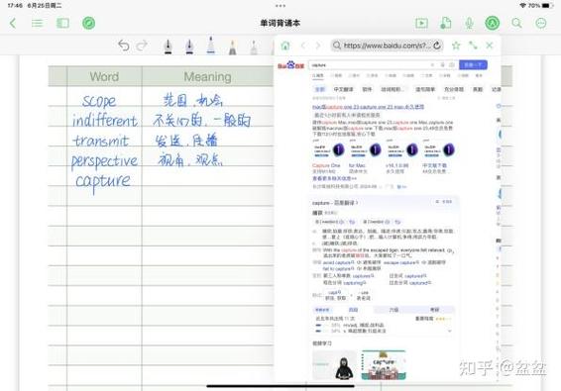Tap the handwritten word transmit
The image size is (561, 391).
click(x=101, y=141)
